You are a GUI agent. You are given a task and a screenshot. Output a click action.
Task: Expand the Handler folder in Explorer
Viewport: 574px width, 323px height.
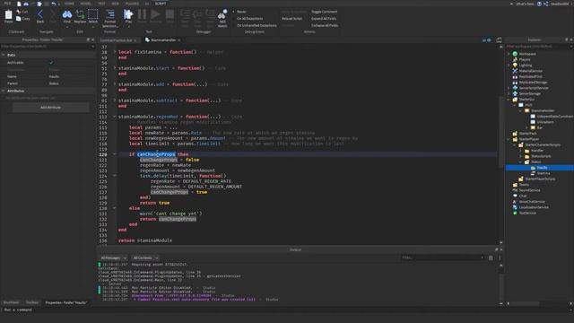(520, 151)
